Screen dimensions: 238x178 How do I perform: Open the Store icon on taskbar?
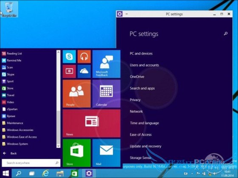point(74,173)
